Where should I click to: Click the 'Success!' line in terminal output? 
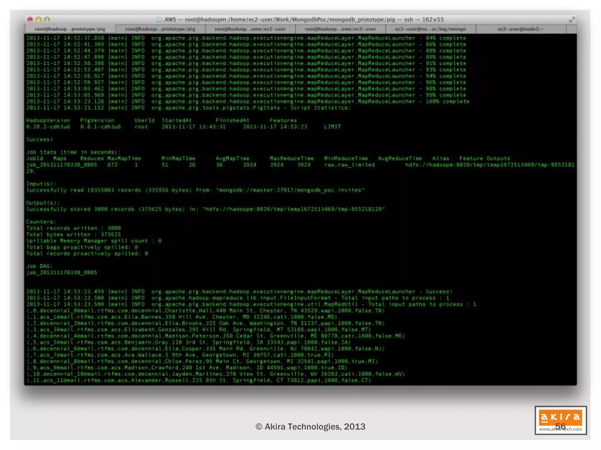pyautogui.click(x=40, y=139)
